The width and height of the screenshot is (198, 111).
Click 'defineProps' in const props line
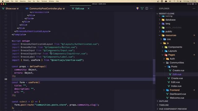pyautogui.click(x=37, y=67)
